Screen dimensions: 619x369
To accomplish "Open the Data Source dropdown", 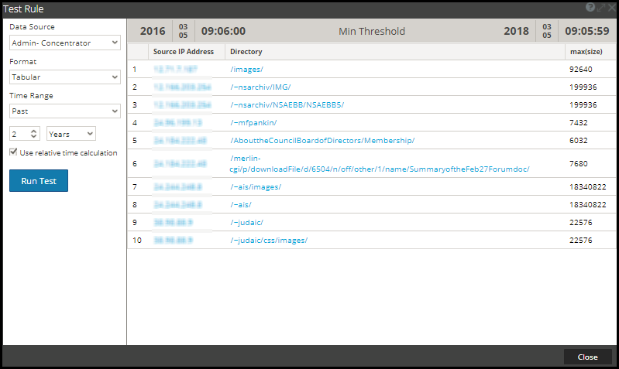I will 65,43.
